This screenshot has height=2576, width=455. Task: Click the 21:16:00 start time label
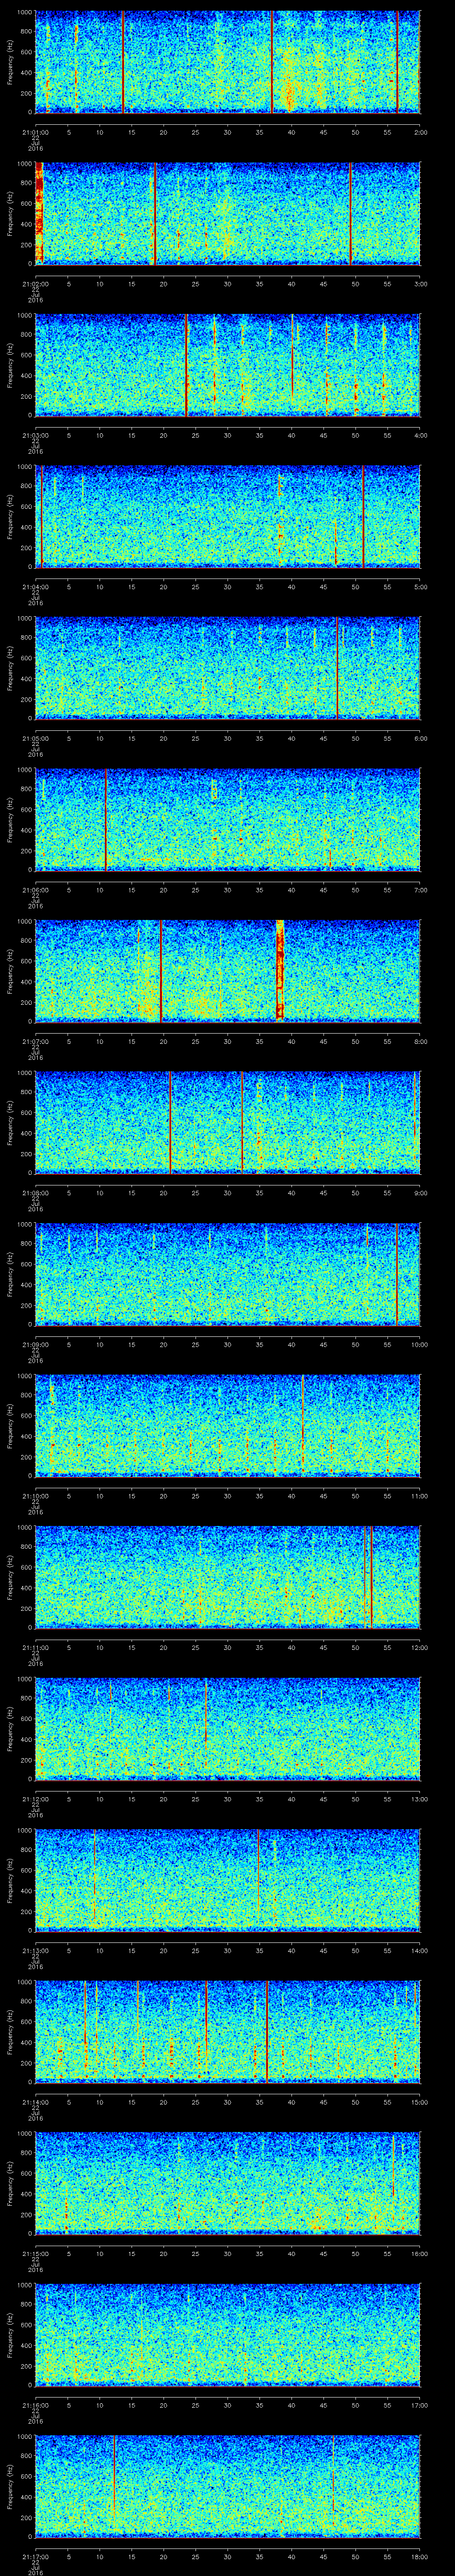pyautogui.click(x=35, y=2405)
